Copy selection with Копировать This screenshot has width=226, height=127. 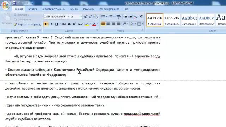pyautogui.click(x=23, y=20)
